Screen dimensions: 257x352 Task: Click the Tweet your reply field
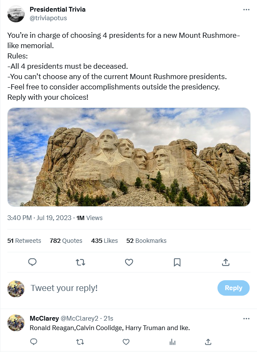coord(64,288)
